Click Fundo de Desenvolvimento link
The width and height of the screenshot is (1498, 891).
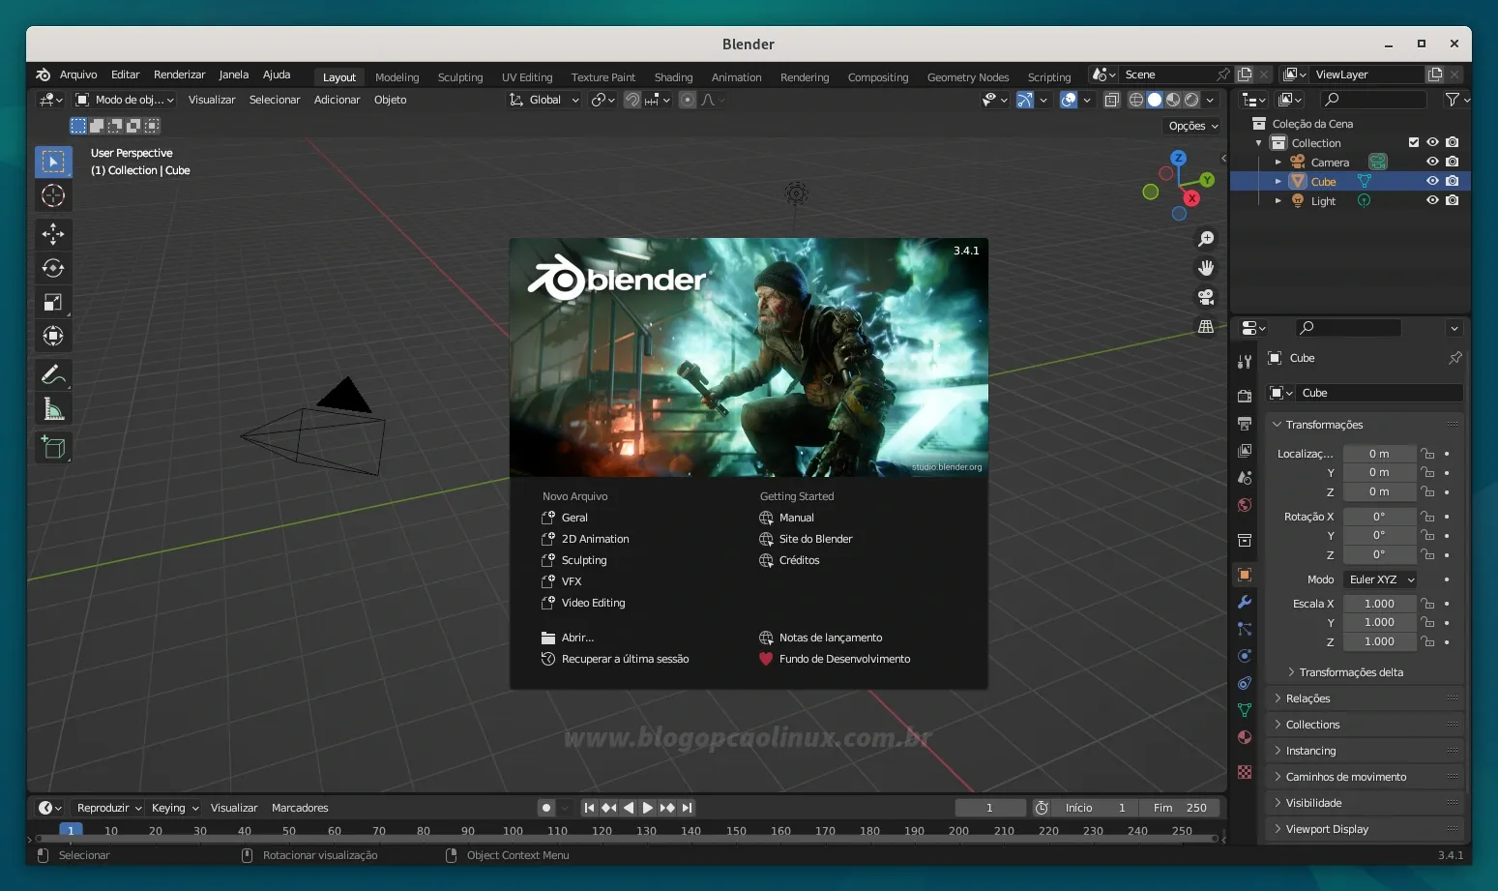[844, 659]
